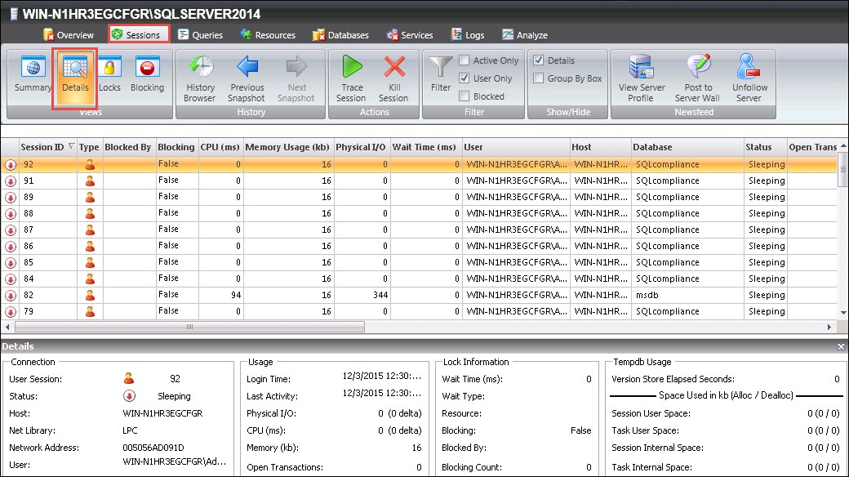Go to the Previous Snapshot
This screenshot has height=477, width=849.
pos(247,78)
